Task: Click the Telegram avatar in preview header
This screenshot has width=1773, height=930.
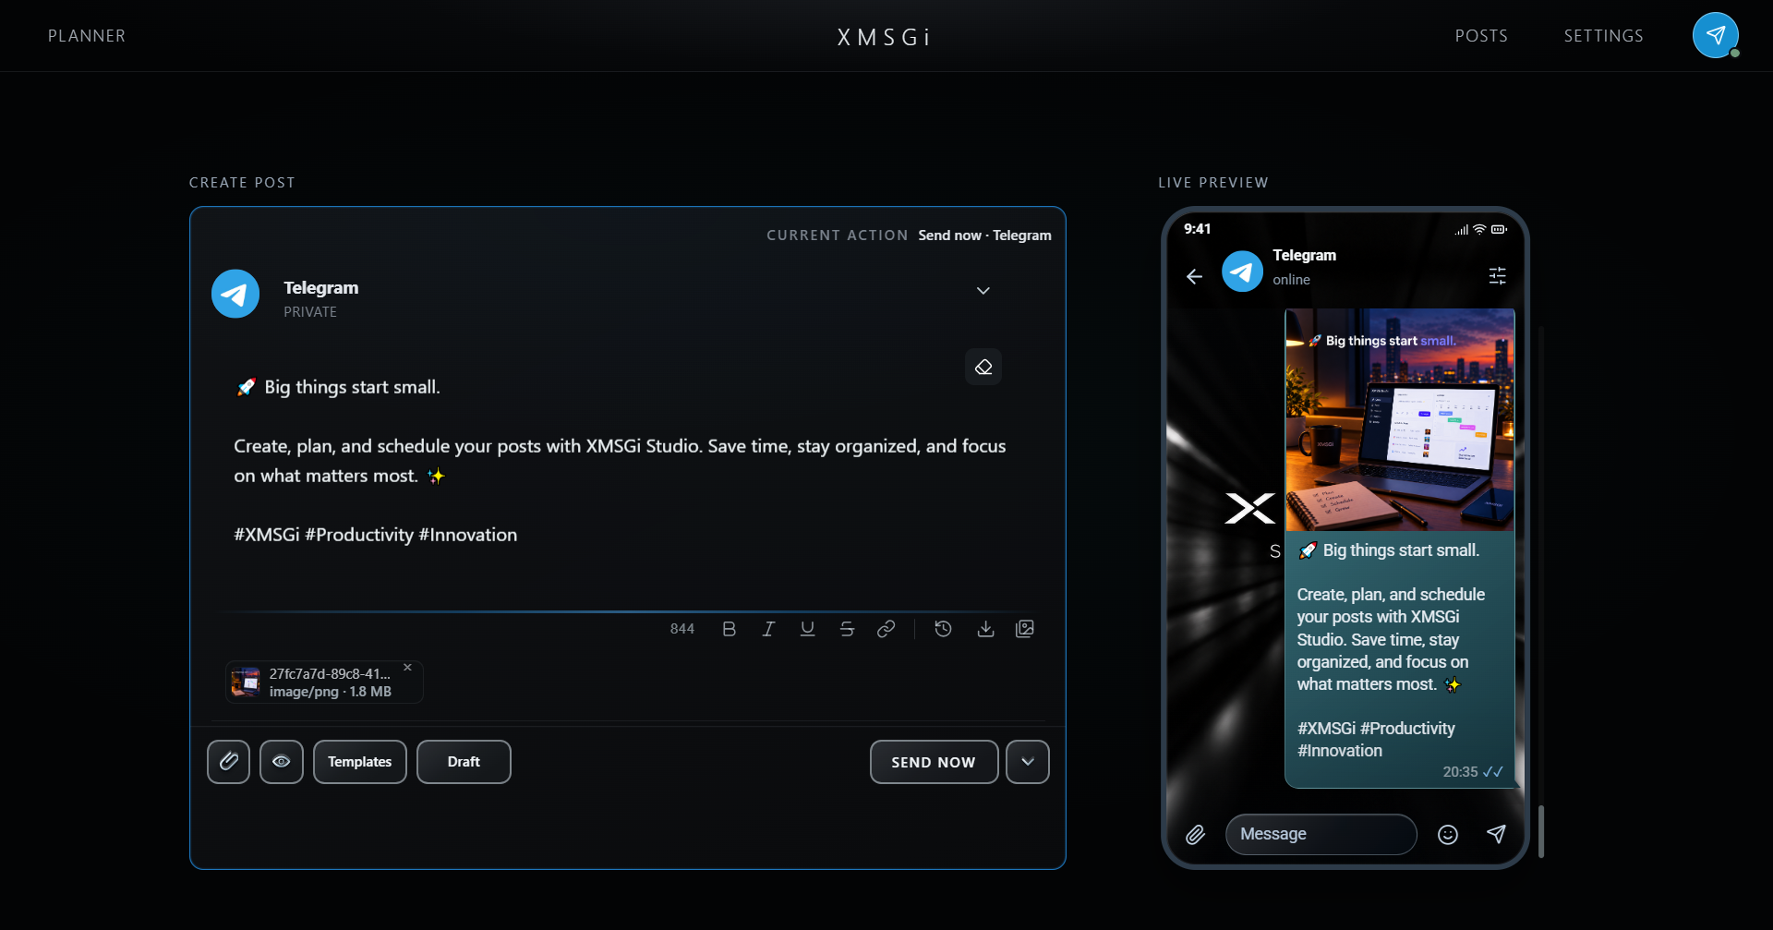Action: tap(1242, 272)
